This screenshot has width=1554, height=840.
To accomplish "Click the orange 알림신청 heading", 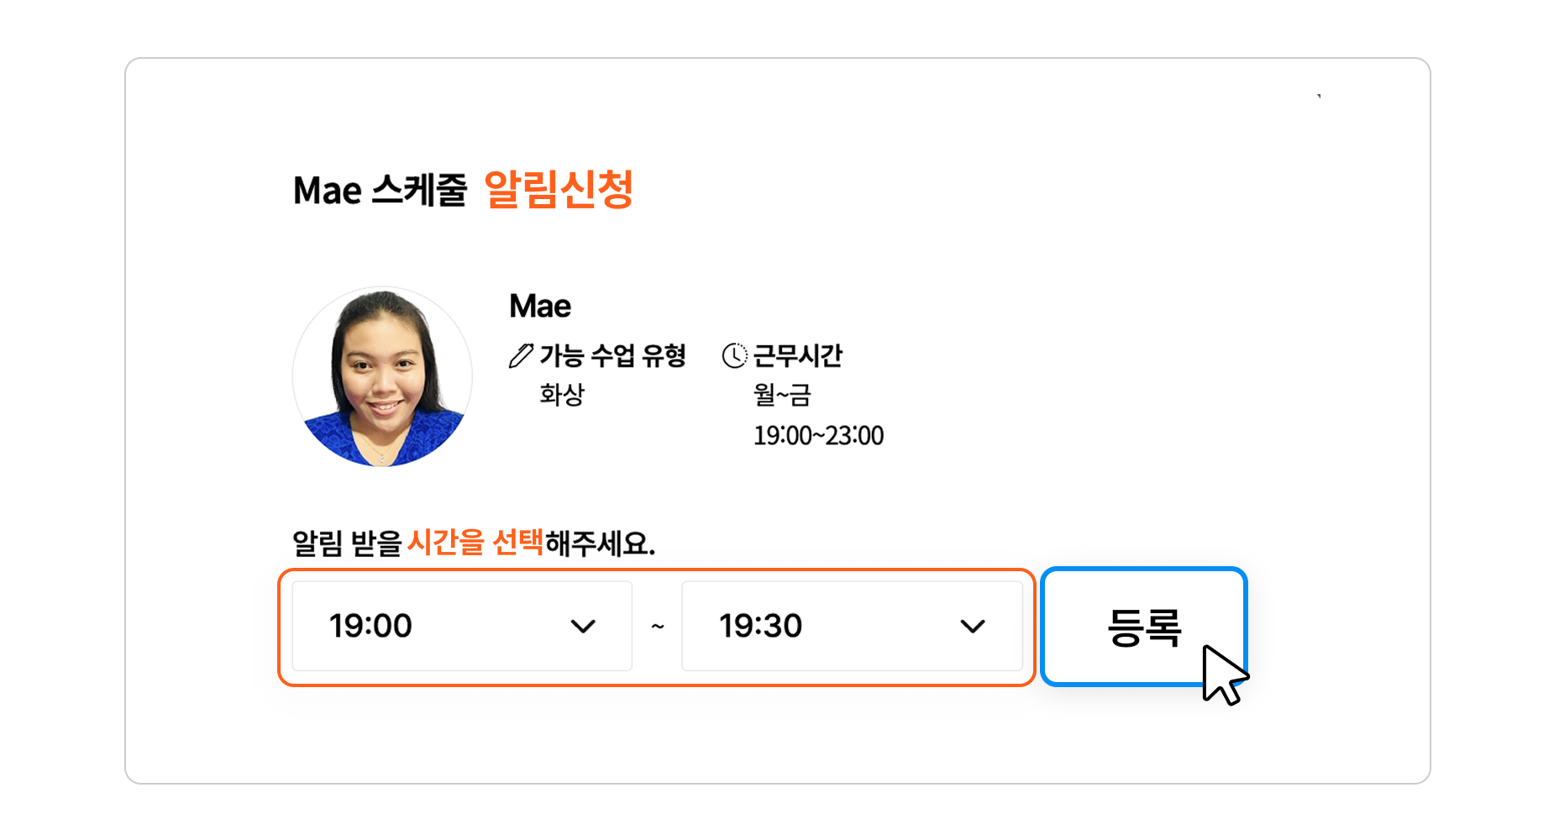I will (x=559, y=190).
